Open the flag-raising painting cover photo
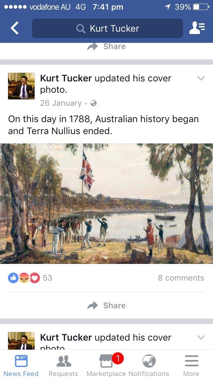Image resolution: width=213 pixels, height=379 pixels. pos(106,204)
